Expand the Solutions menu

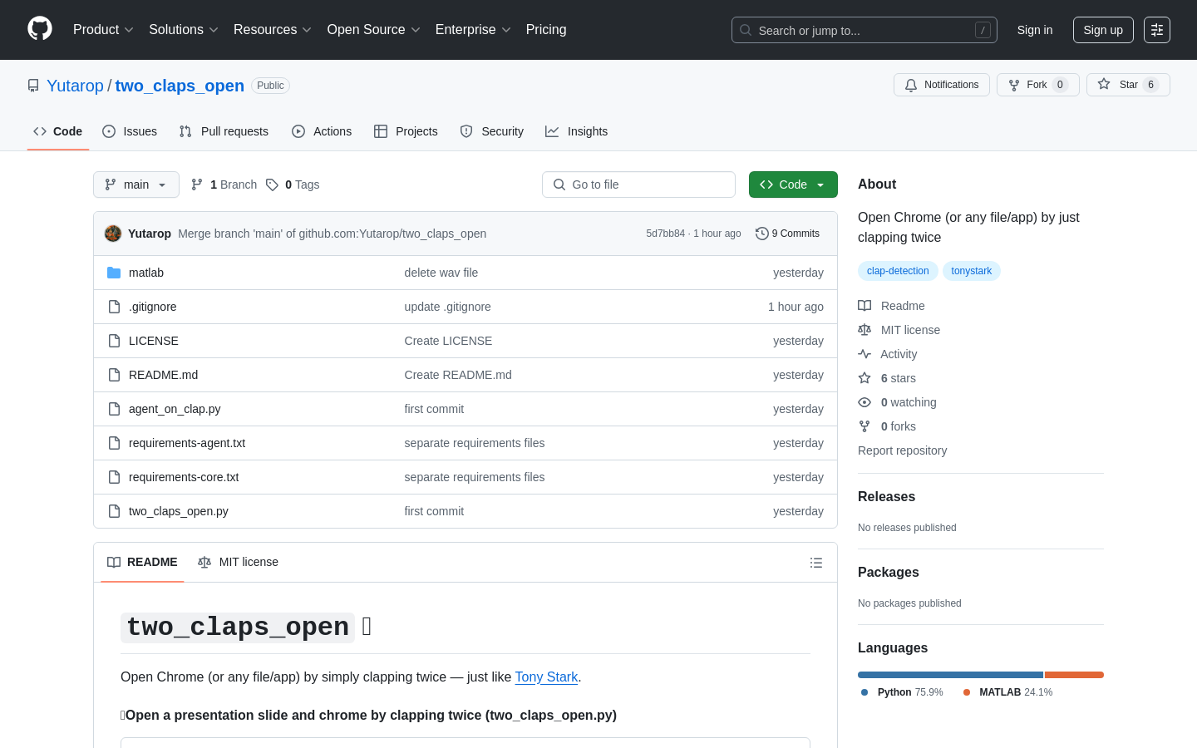click(x=184, y=30)
